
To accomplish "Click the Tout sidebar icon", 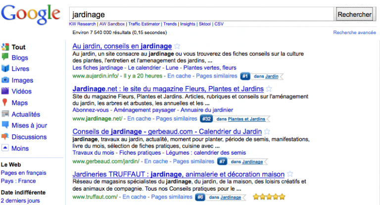I will (x=5, y=47).
